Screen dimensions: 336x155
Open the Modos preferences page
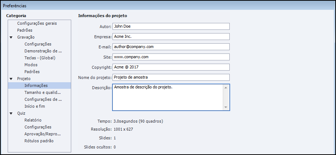pos(31,65)
